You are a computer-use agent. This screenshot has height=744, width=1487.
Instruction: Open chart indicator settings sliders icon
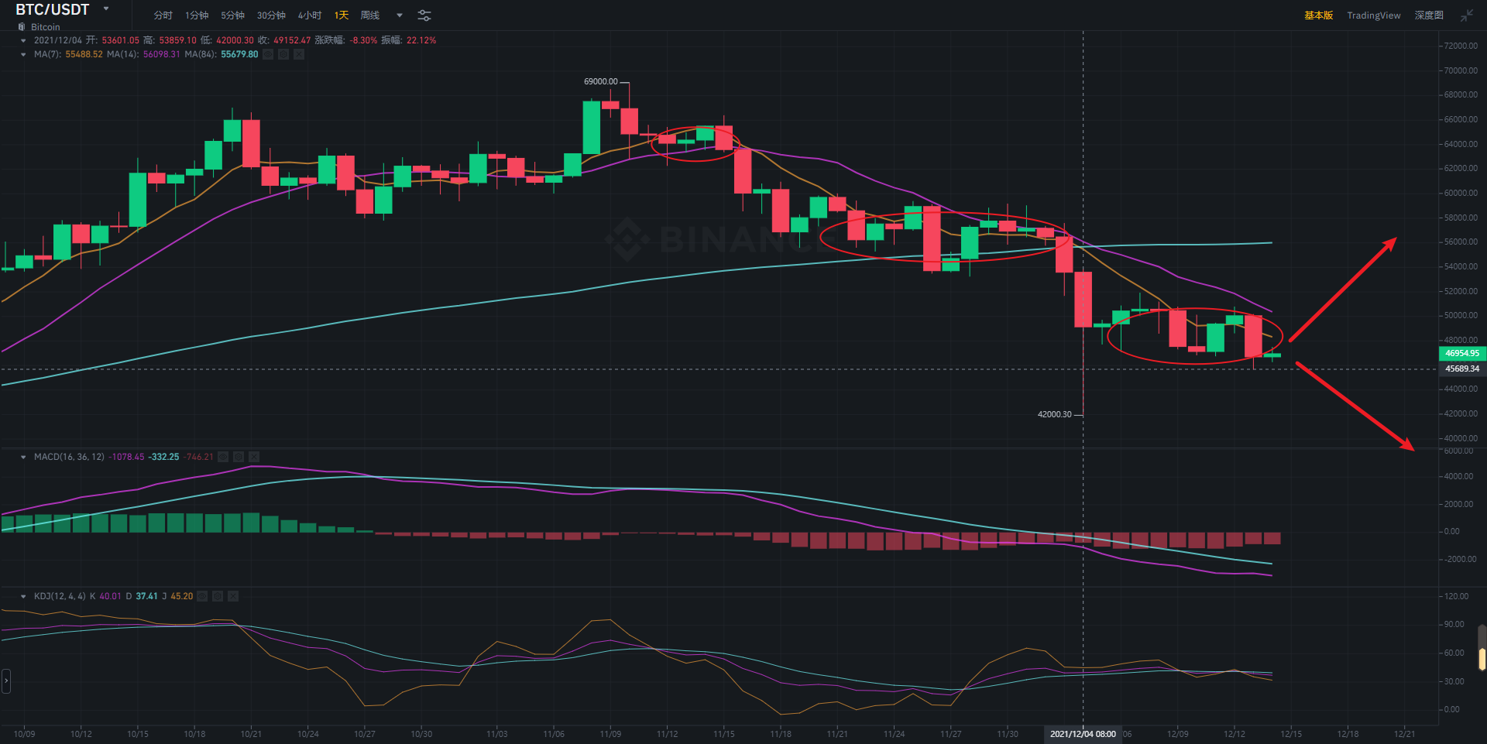(x=424, y=15)
